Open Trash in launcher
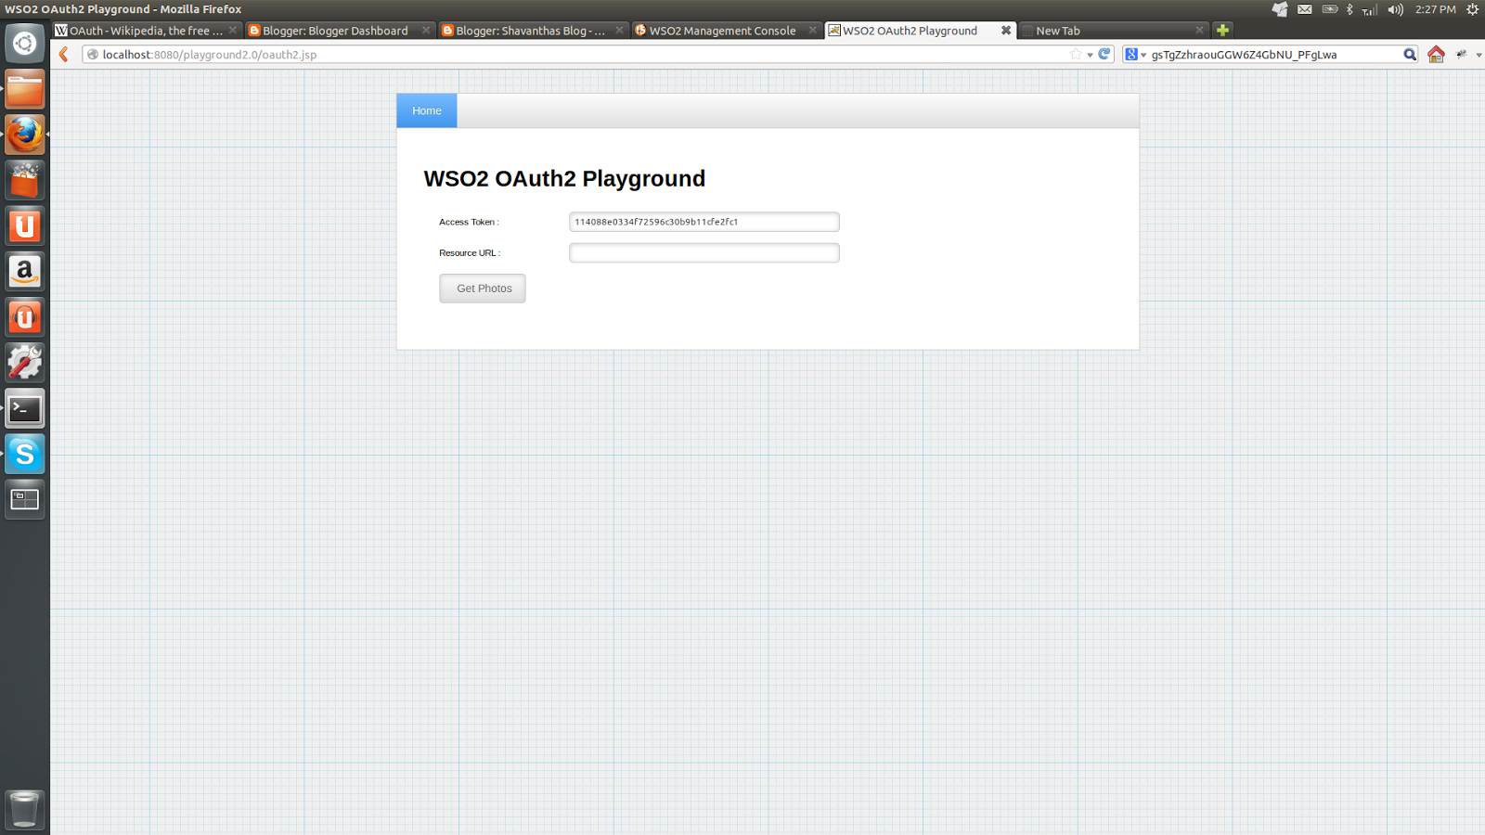This screenshot has height=835, width=1485. 25,809
